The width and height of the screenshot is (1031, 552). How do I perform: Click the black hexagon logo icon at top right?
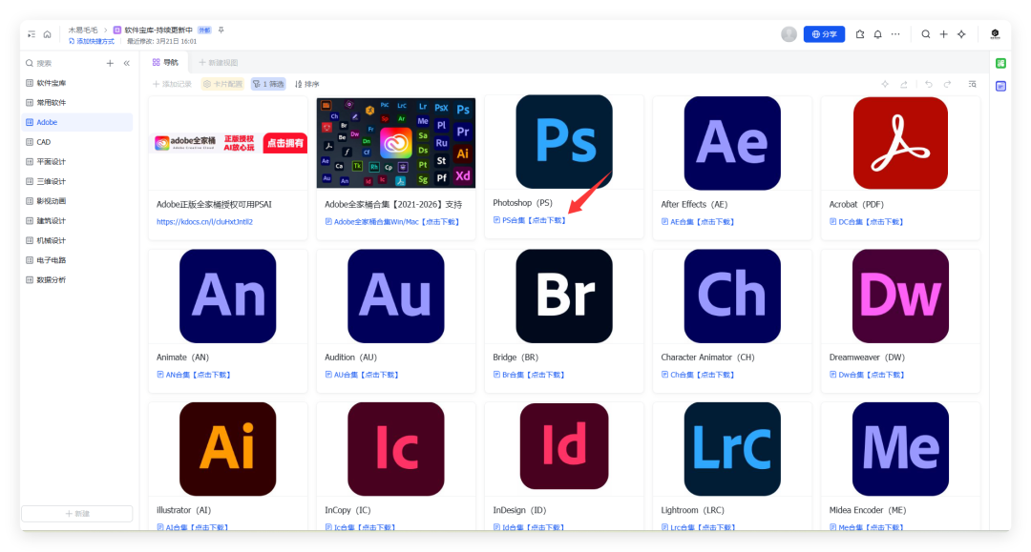pyautogui.click(x=995, y=34)
